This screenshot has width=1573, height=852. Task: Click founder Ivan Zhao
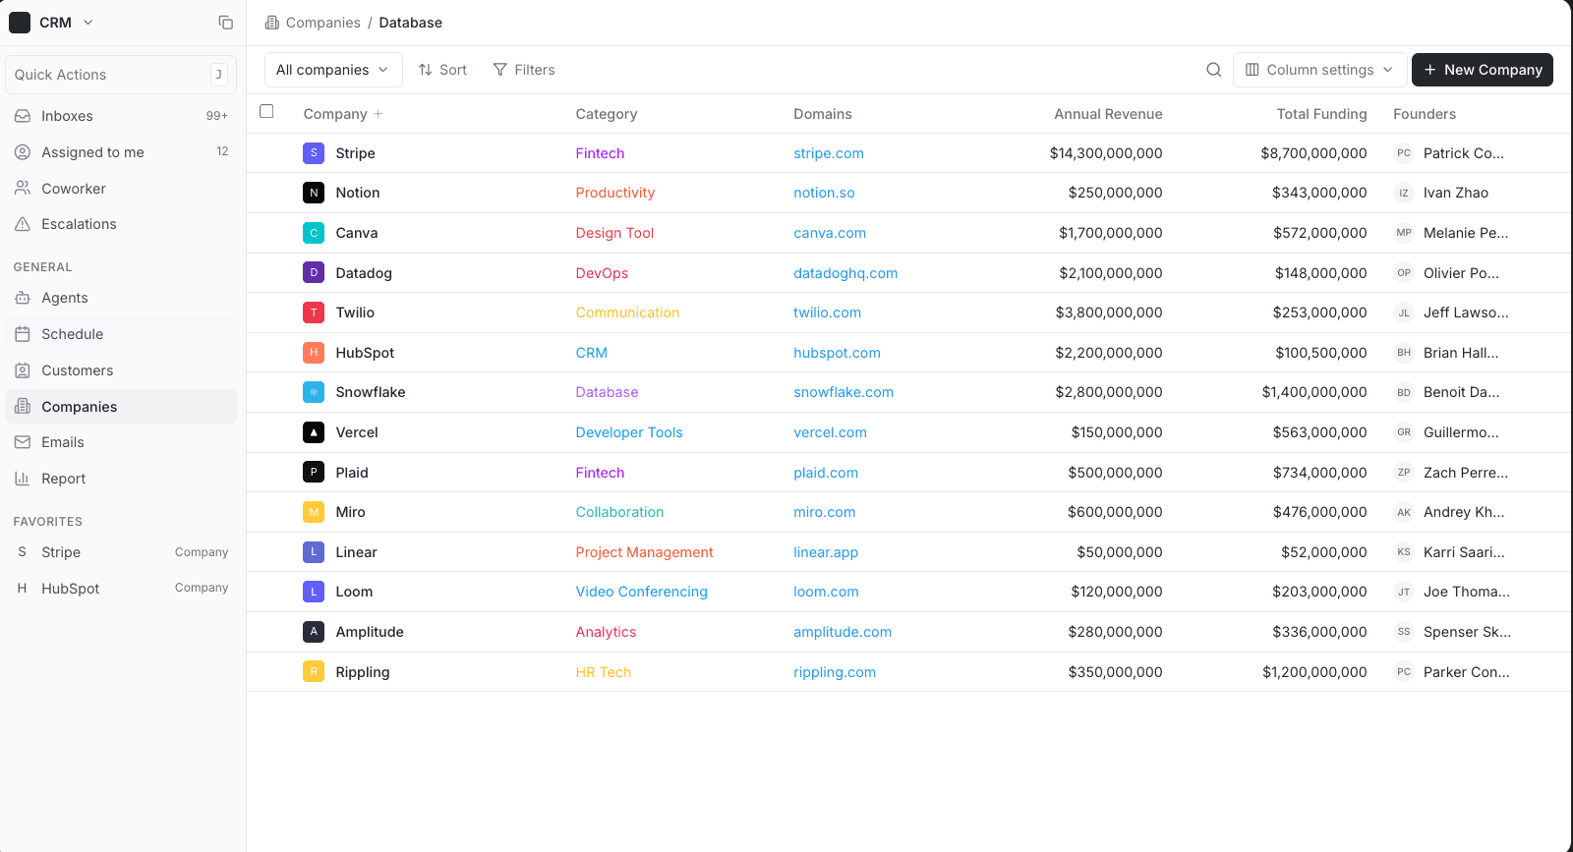[x=1456, y=193]
